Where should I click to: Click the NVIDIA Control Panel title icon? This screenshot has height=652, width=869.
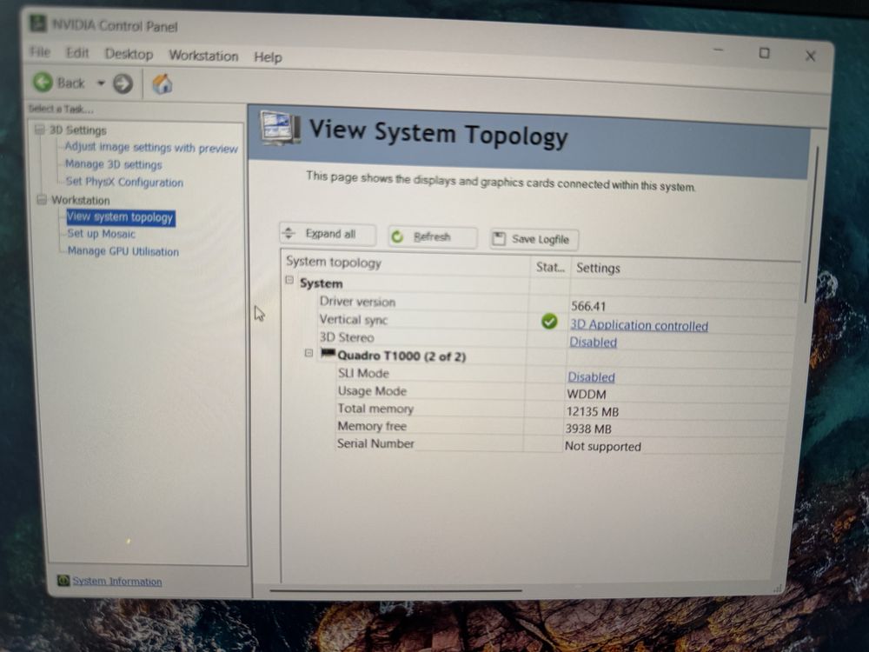[x=37, y=23]
